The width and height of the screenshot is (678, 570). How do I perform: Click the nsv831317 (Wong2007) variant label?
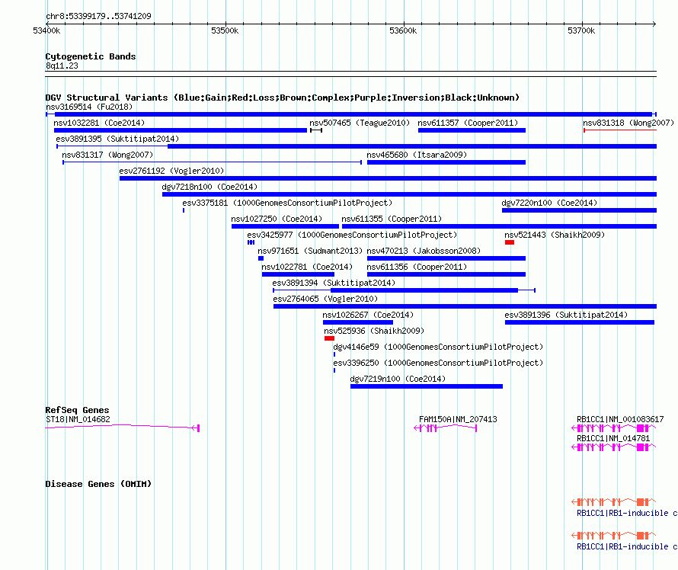107,155
